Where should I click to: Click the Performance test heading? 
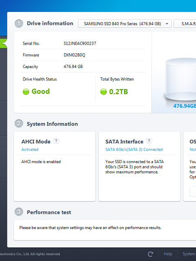pyautogui.click(x=49, y=212)
